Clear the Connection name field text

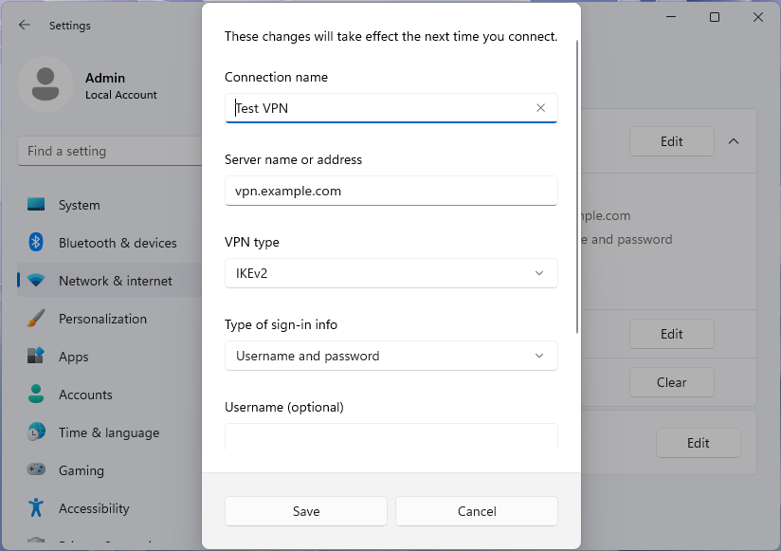(x=540, y=108)
